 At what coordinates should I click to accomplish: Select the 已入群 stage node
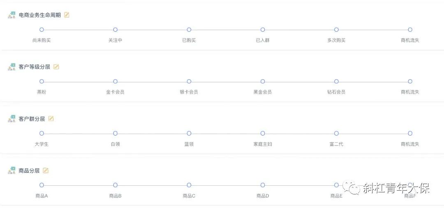(x=263, y=30)
